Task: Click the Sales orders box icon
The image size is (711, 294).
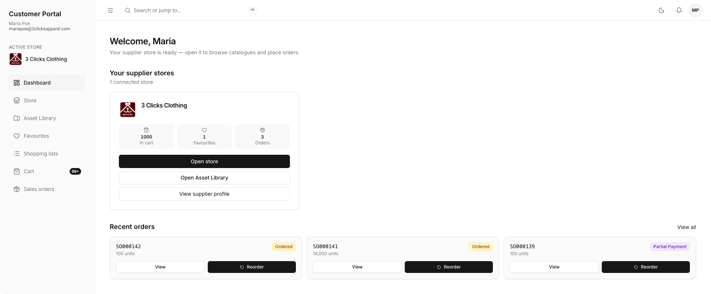Action: [x=17, y=189]
